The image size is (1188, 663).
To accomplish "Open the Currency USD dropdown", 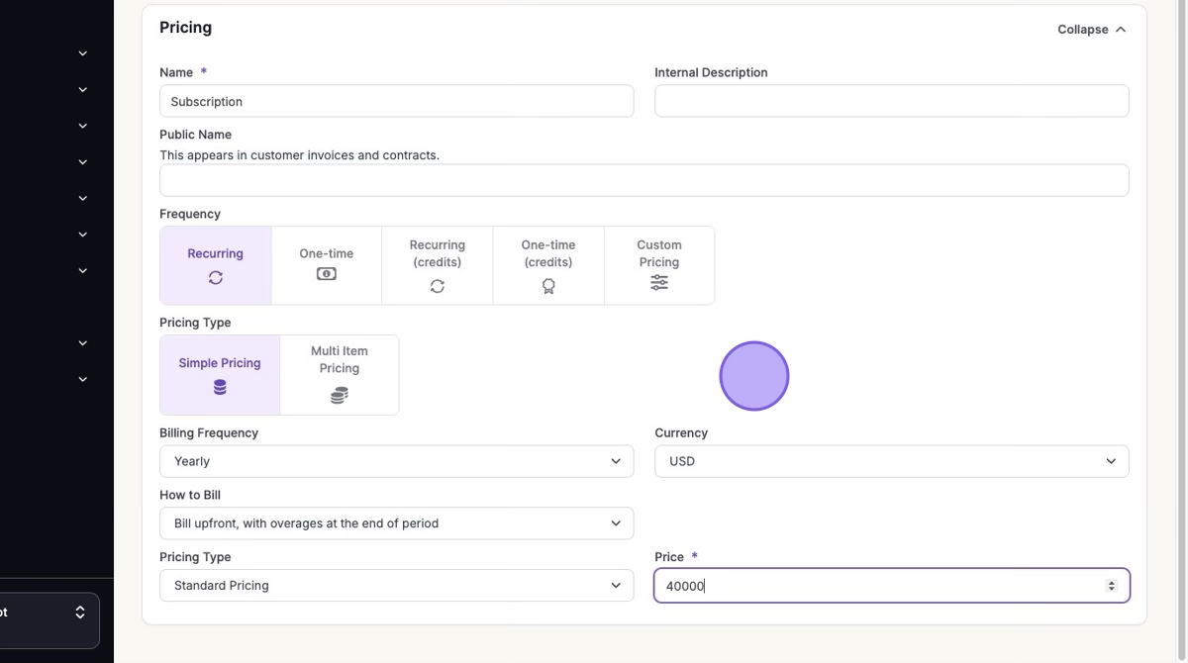I will tap(891, 461).
